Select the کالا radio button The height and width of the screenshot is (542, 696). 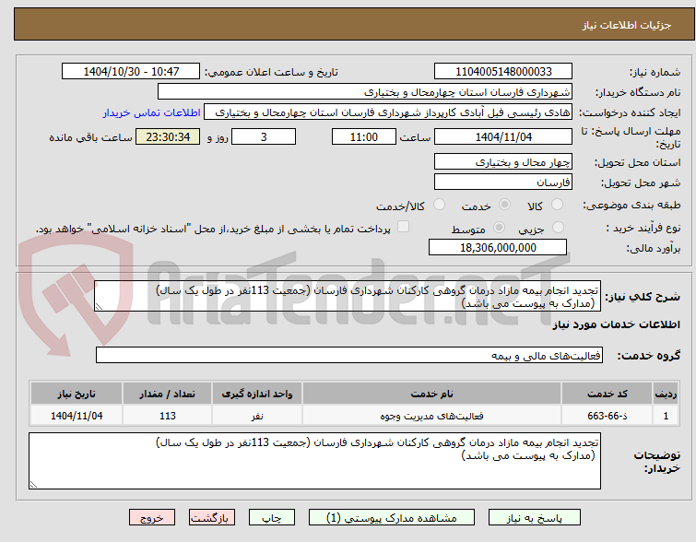coord(557,205)
